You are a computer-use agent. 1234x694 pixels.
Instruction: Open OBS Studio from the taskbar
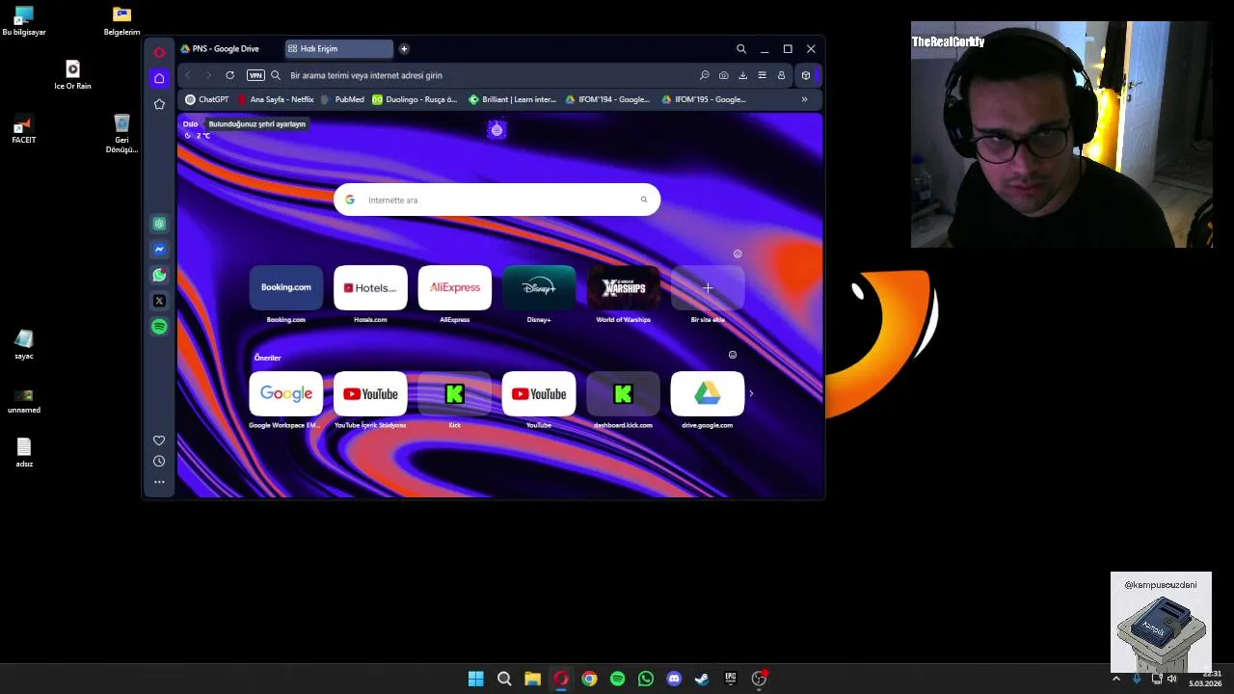coord(759,679)
